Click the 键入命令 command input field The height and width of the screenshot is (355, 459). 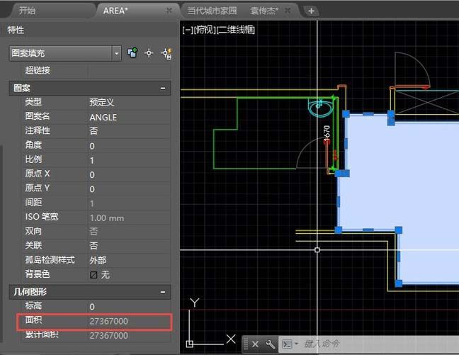pos(375,344)
